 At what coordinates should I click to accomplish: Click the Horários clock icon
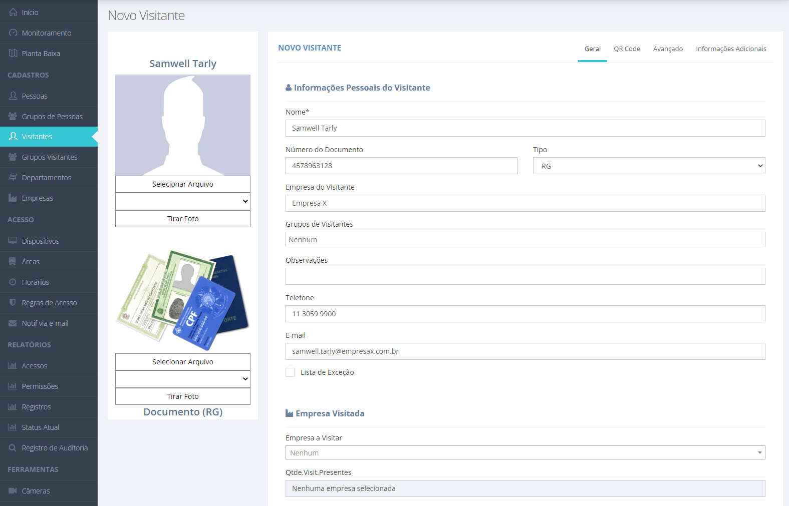coord(13,282)
